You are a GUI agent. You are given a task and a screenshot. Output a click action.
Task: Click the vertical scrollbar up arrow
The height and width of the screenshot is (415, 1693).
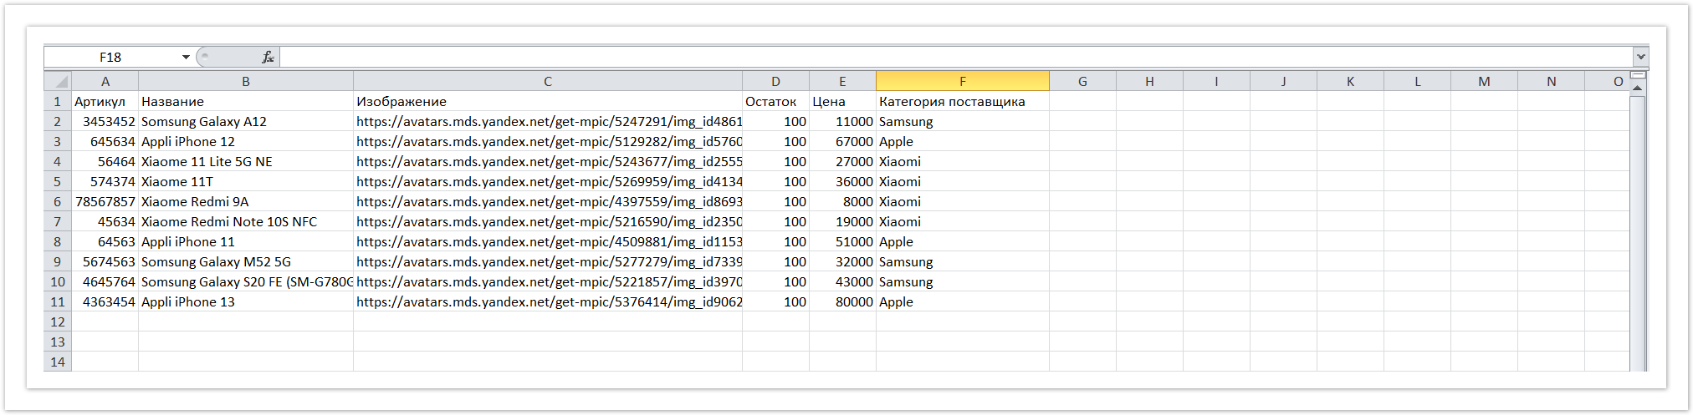click(1638, 88)
